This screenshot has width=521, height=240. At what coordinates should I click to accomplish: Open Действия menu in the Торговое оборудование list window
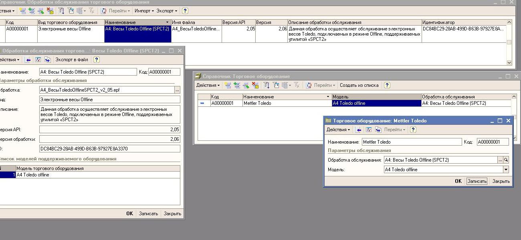(208, 85)
